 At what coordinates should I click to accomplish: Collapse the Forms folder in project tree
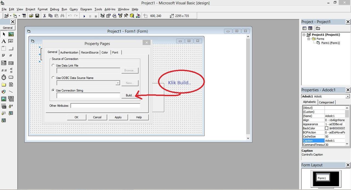[309, 39]
